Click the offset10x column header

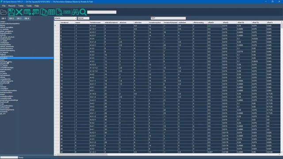(x=245, y=23)
